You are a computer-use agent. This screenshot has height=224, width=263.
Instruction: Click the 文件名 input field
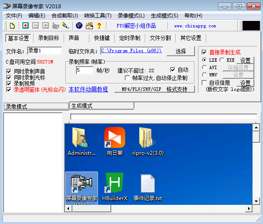click(x=44, y=51)
